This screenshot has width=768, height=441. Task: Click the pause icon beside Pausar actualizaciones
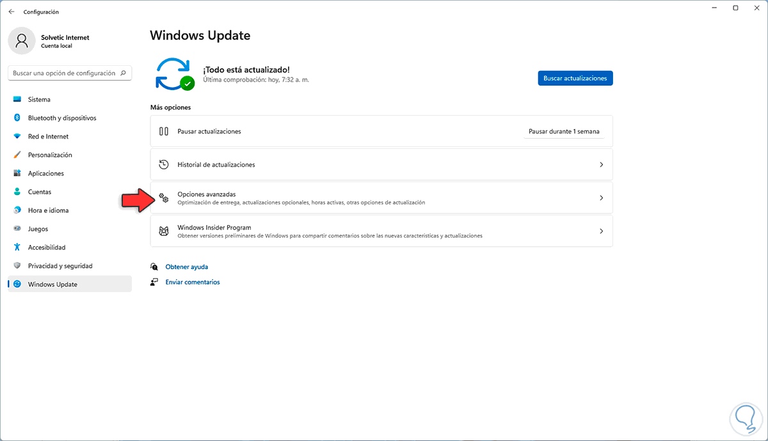pyautogui.click(x=164, y=131)
